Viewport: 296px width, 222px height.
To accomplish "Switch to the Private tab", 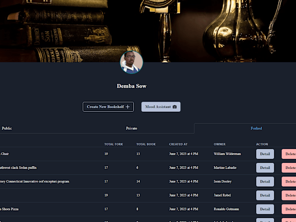I will tap(132, 128).
